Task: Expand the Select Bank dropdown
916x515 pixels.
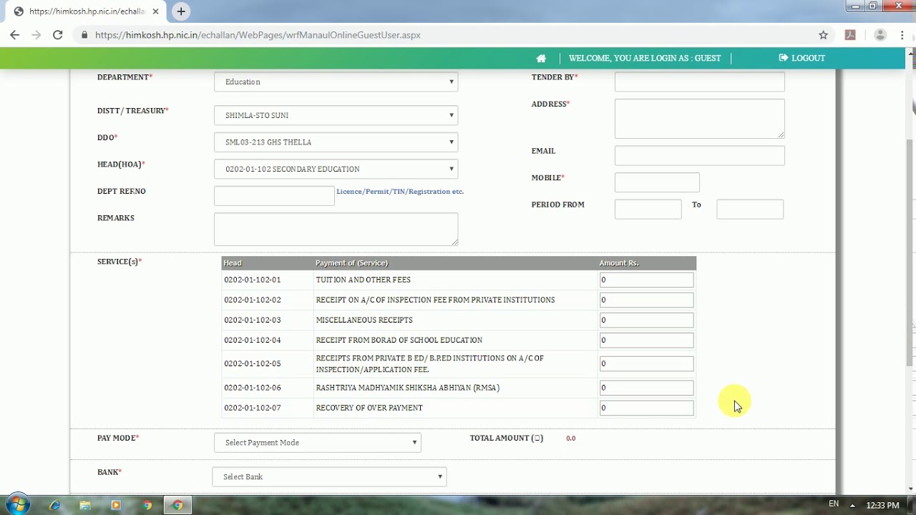Action: 329,477
